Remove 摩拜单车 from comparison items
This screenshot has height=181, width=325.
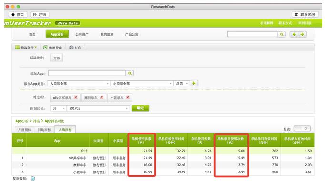(102, 97)
